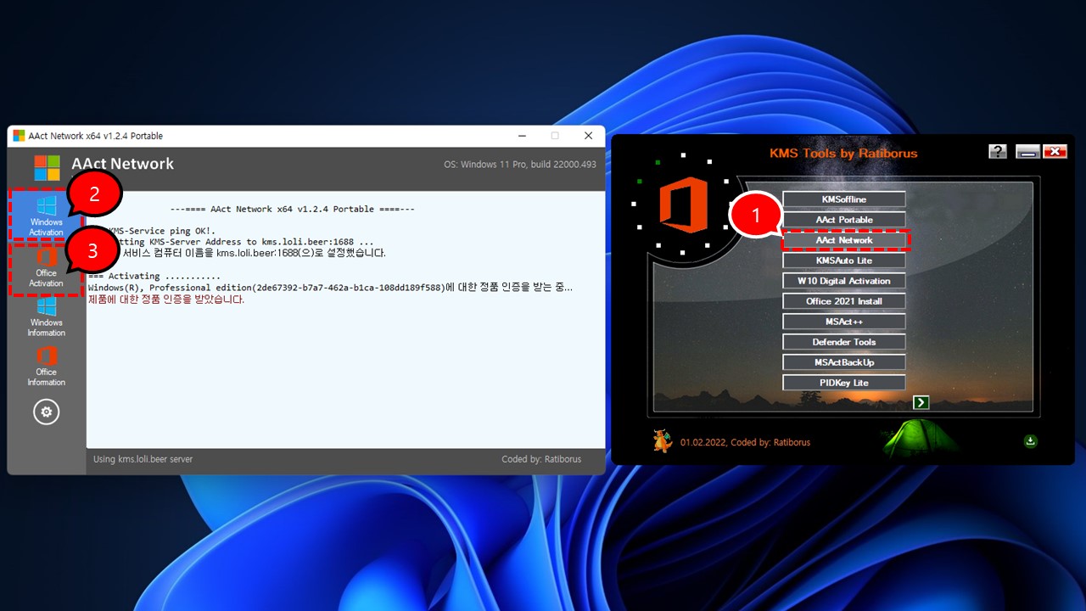Open the question mark help in KMS Tools
This screenshot has width=1086, height=611.
coord(997,151)
